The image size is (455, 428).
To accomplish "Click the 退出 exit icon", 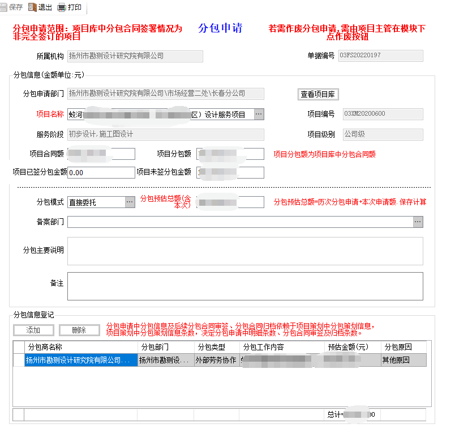I will tap(32, 7).
